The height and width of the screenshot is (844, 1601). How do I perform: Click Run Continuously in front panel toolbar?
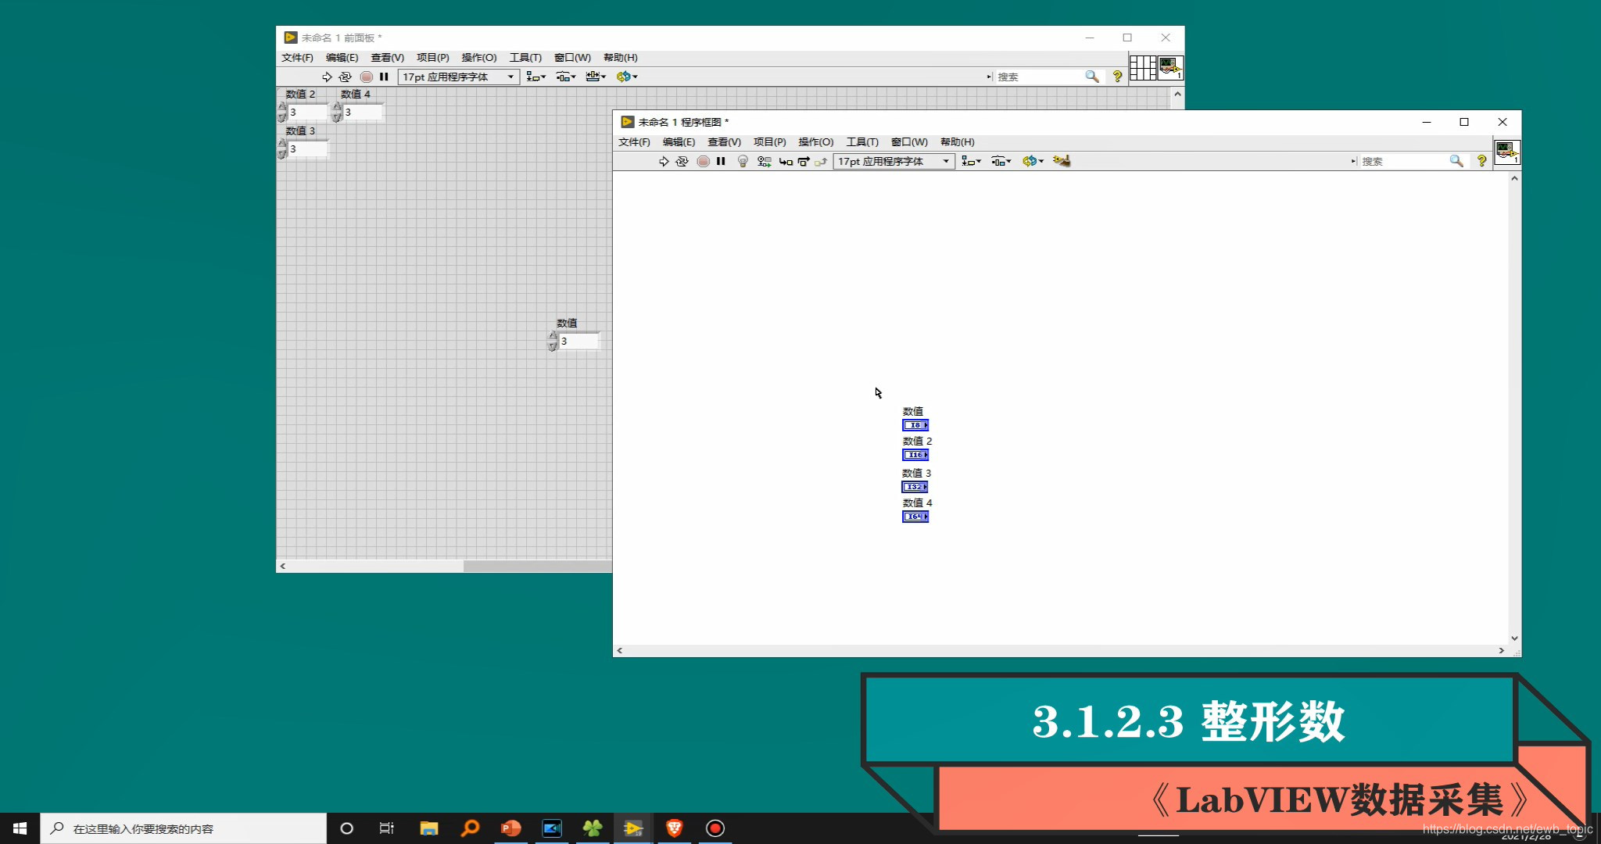[x=345, y=77]
